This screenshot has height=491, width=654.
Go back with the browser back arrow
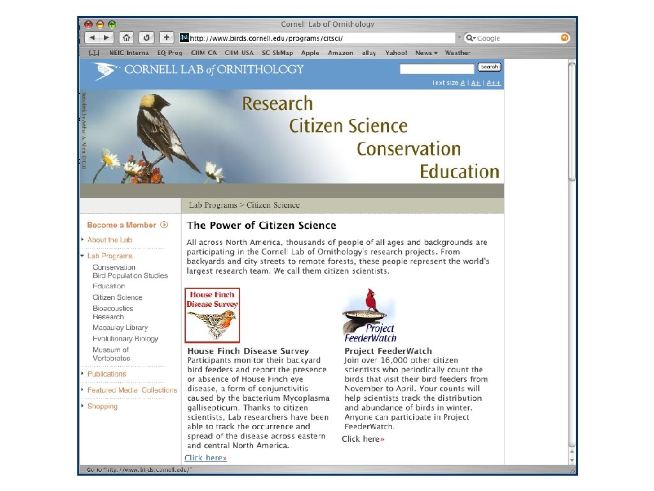92,38
